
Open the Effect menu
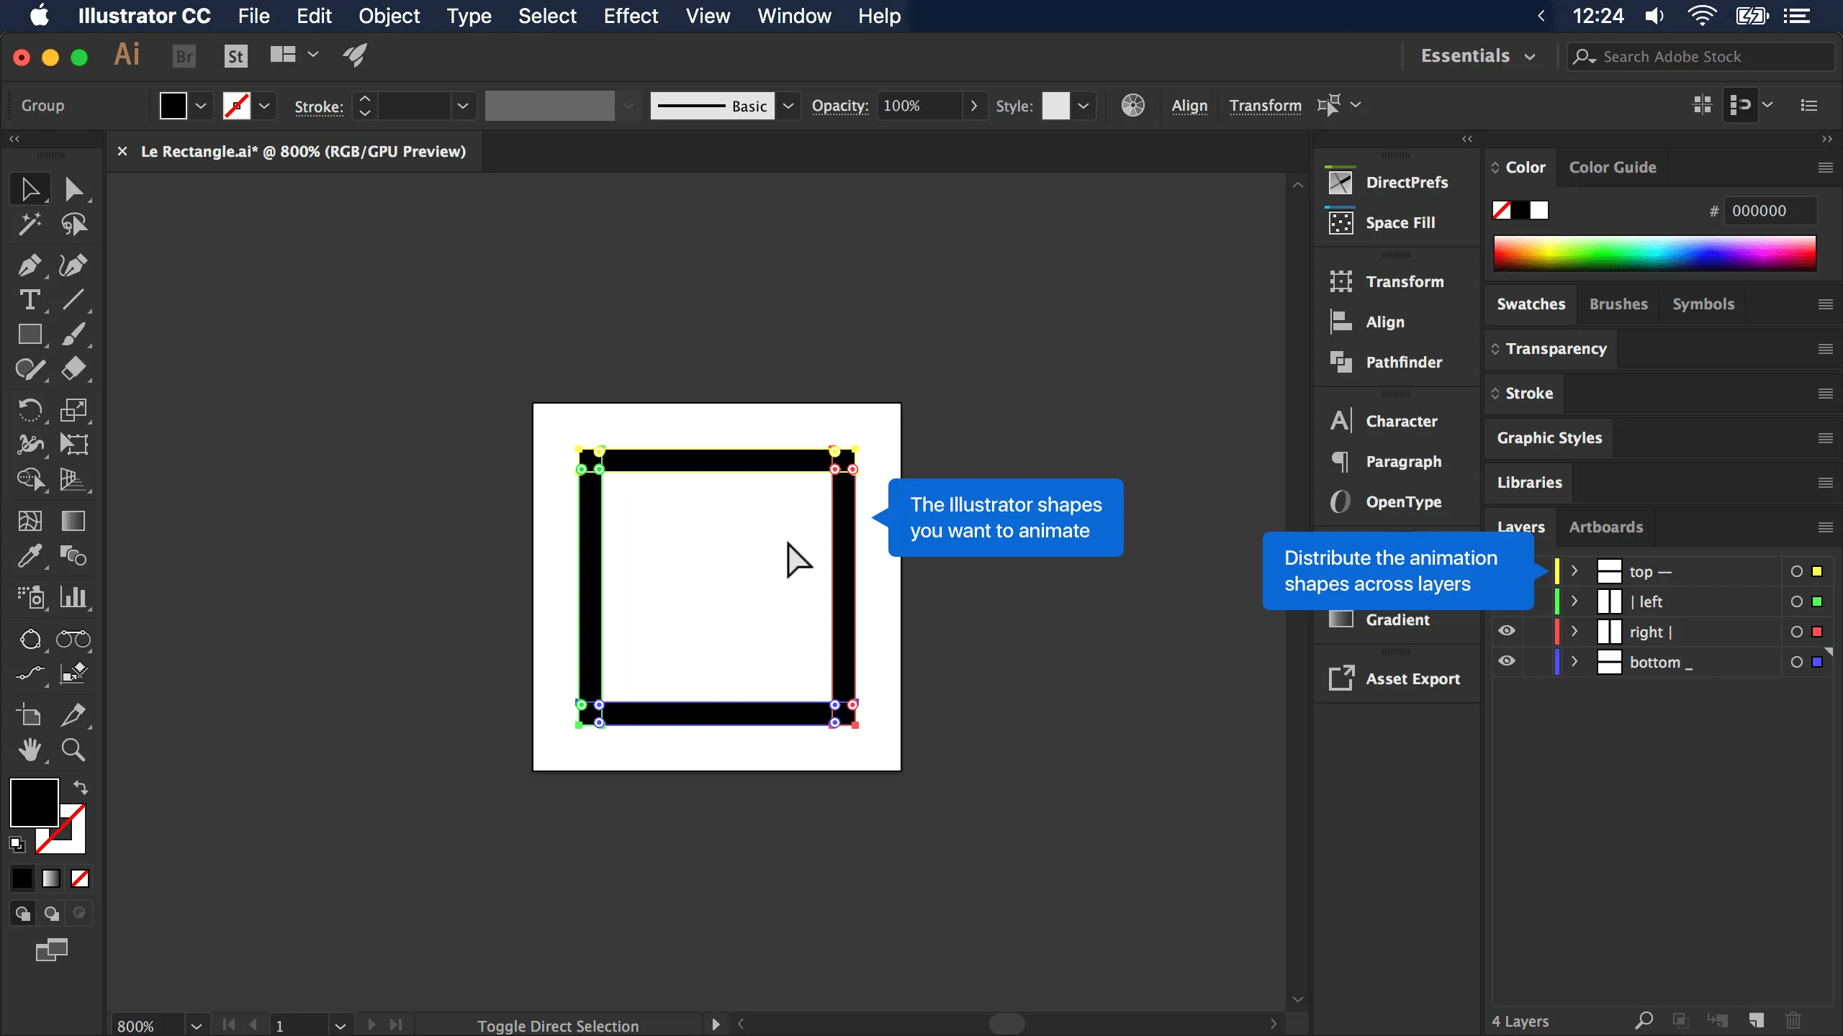click(631, 16)
